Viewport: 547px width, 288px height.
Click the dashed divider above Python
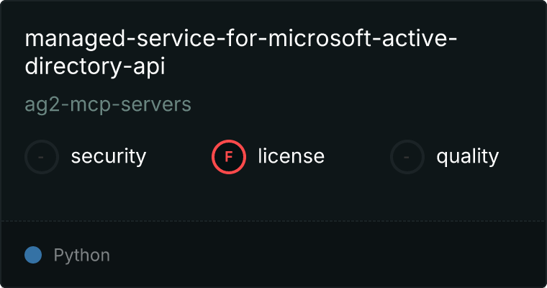(273, 220)
